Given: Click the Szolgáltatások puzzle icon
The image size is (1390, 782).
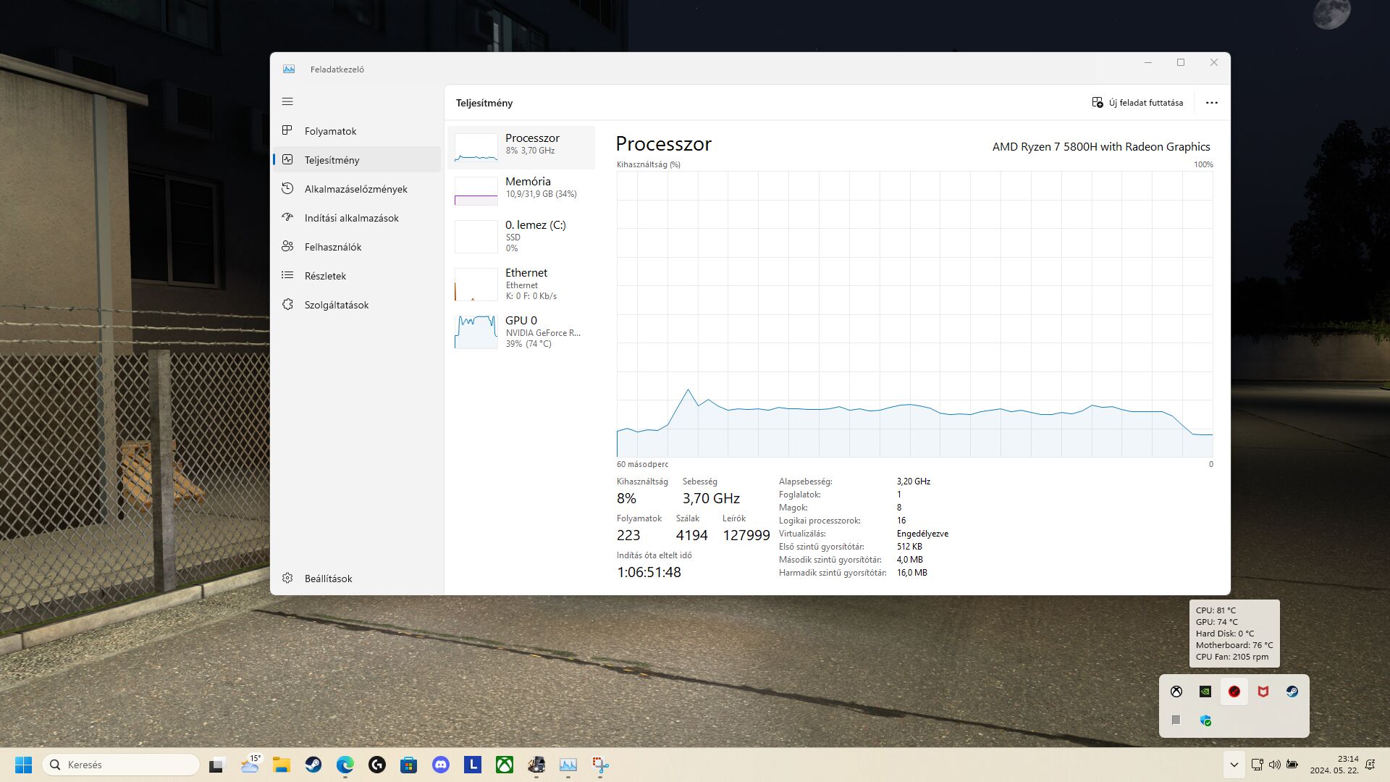Looking at the screenshot, I should [287, 305].
